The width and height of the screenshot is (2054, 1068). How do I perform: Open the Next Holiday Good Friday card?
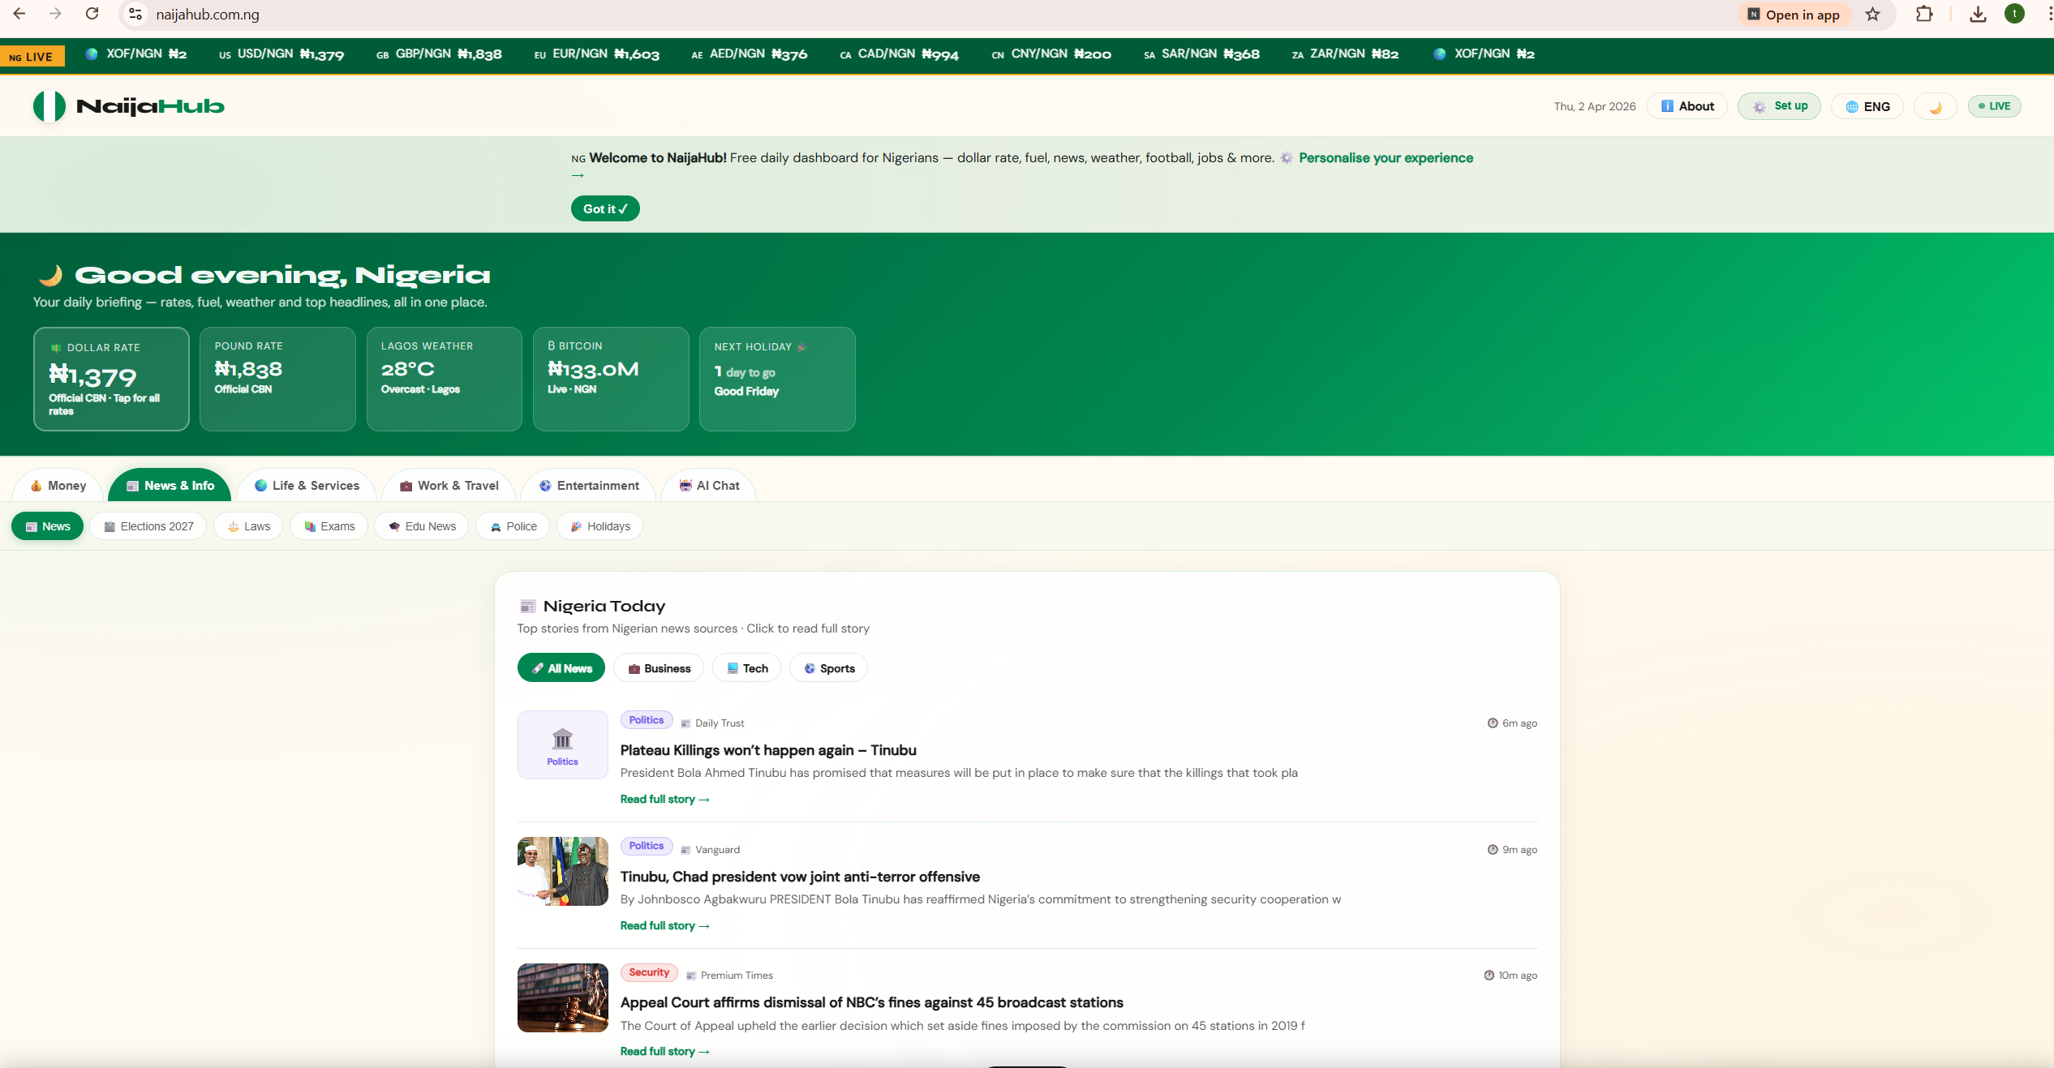[x=777, y=379]
